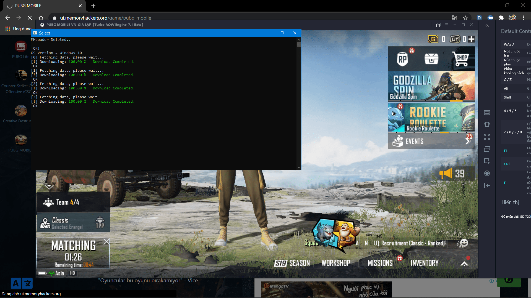Open the browser extensions puzzle icon
Viewport: 531px width, 298px height.
point(501,18)
